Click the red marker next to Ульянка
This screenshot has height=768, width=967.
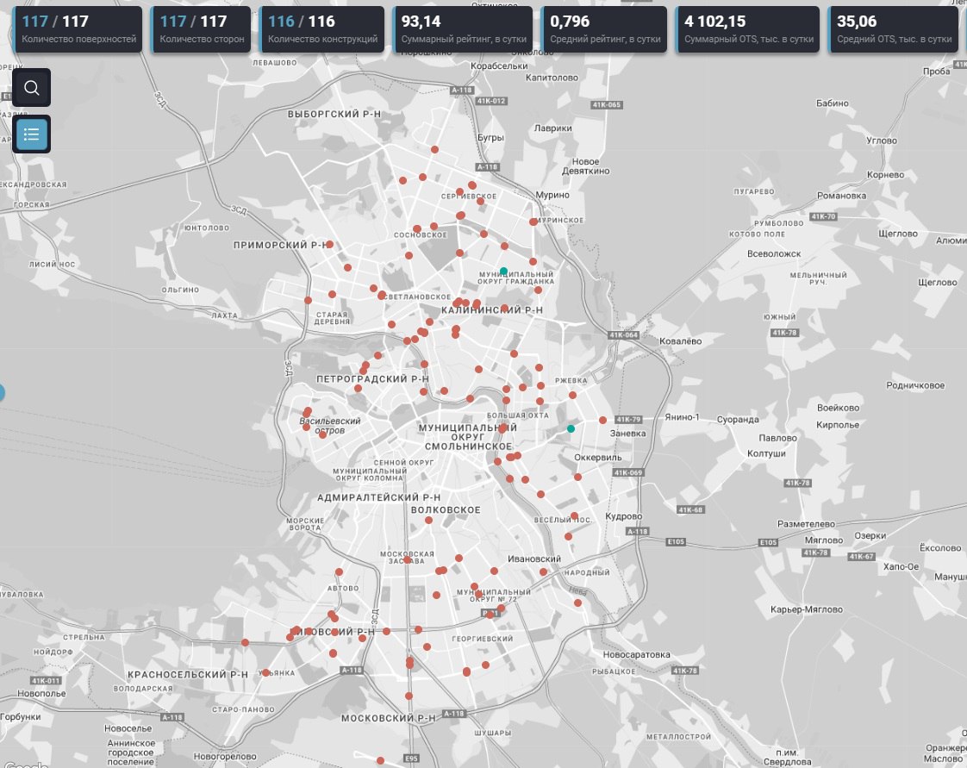(265, 673)
